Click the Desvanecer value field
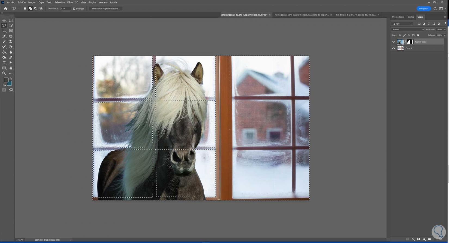 pos(66,9)
